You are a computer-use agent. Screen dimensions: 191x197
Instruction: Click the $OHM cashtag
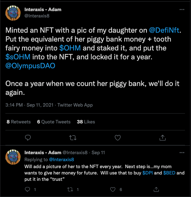70,48
